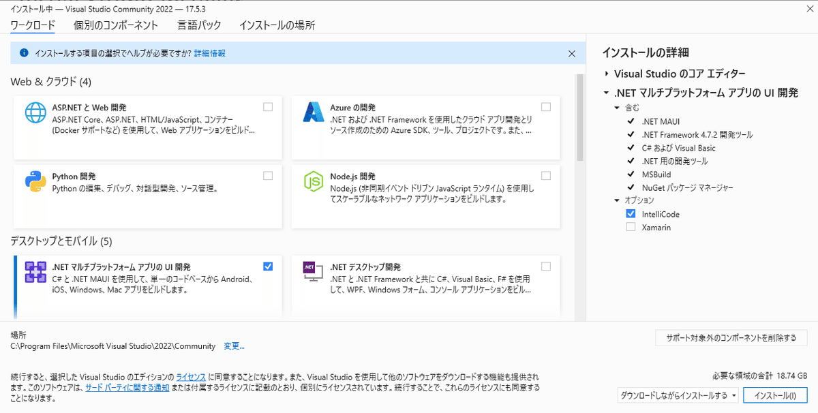
Task: Click the 必要な領域の合計 18.74 GB text
Action: click(x=759, y=376)
